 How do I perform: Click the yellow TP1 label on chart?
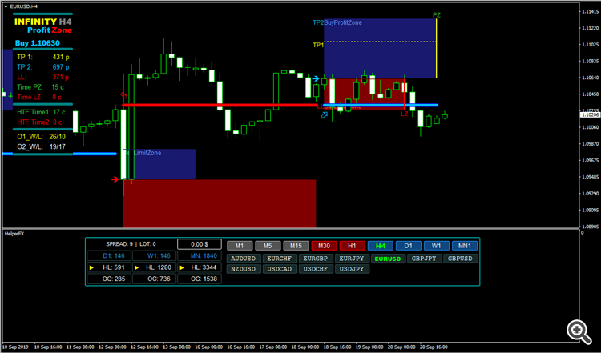tap(318, 45)
